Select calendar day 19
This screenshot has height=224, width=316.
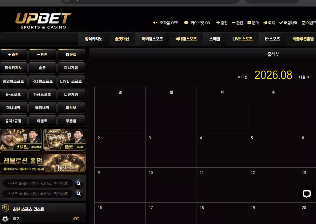pos(273,213)
